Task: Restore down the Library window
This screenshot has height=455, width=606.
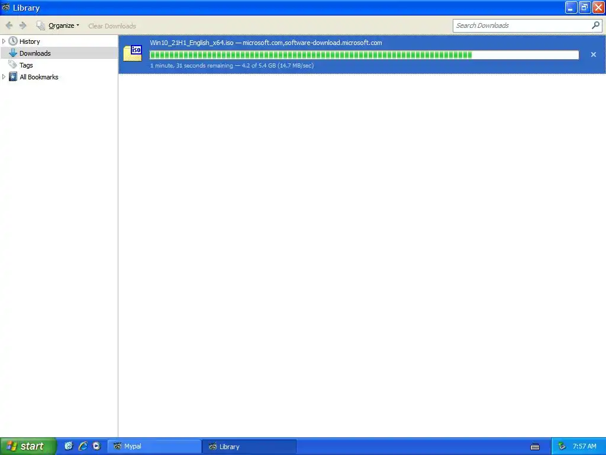Action: click(x=584, y=7)
